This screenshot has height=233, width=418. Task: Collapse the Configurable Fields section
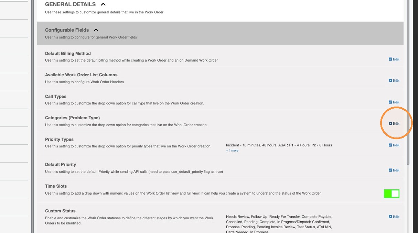click(96, 30)
